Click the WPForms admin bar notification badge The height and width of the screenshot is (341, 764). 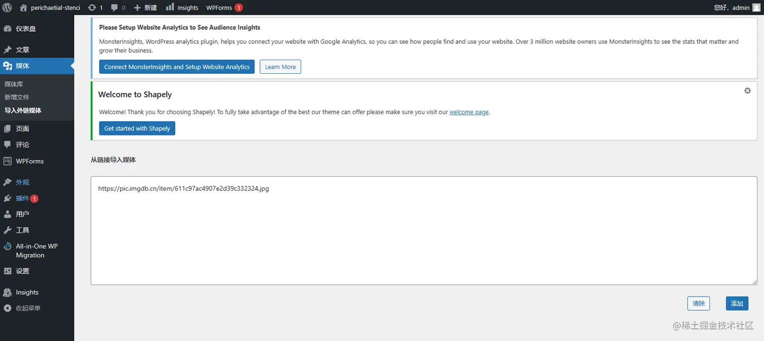point(238,8)
